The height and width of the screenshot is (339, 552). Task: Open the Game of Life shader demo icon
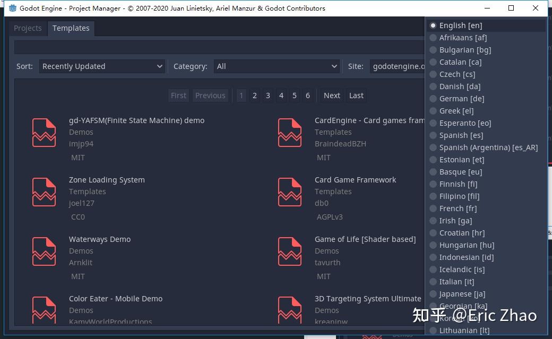pos(290,251)
